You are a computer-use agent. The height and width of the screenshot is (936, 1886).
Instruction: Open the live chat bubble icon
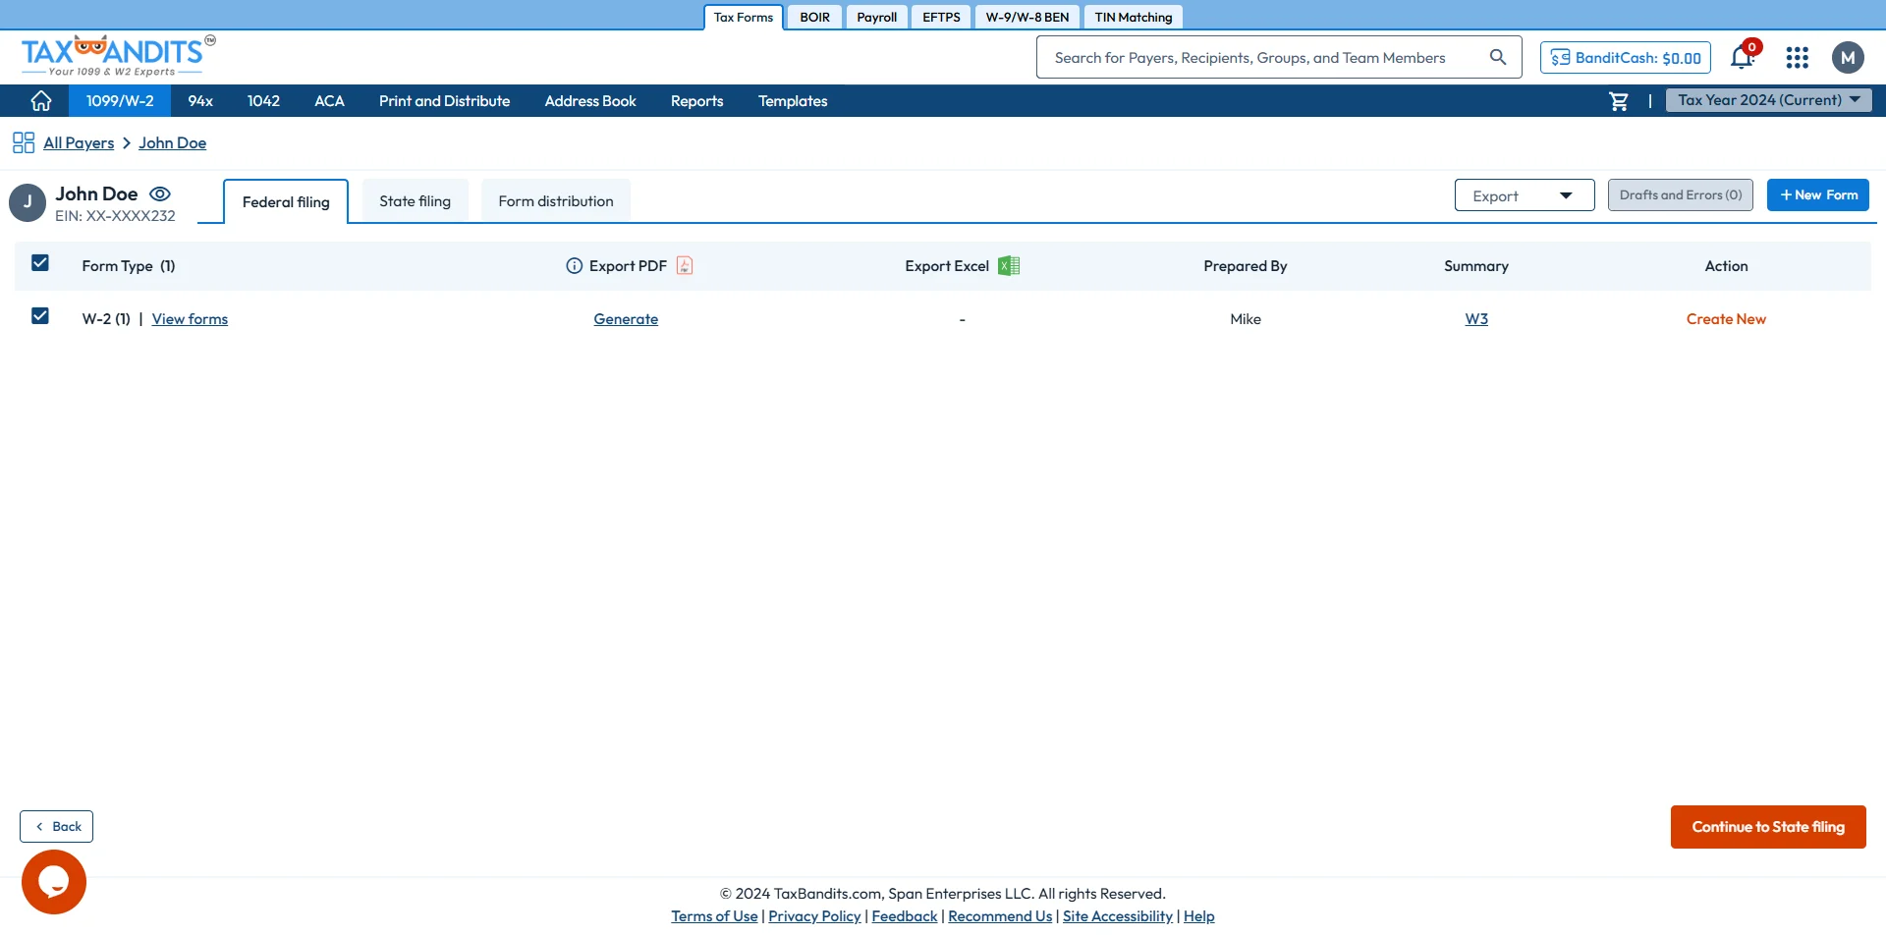54,882
